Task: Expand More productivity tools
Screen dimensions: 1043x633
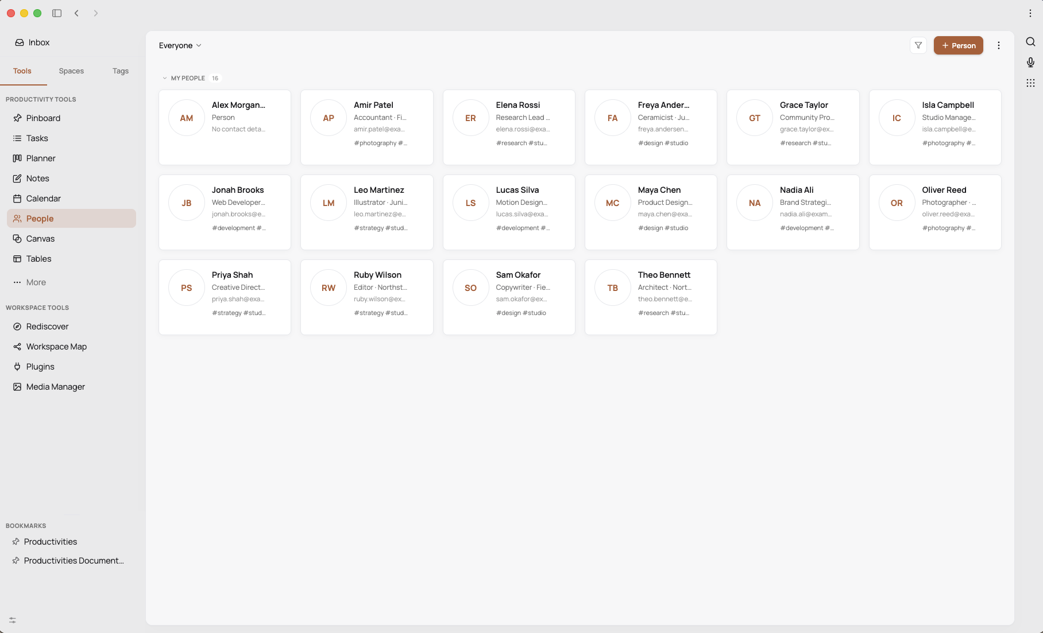Action: (x=71, y=282)
